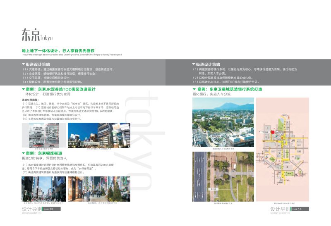Click the PAGE 14 page number badge
The height and width of the screenshot is (226, 331).
click(300, 209)
